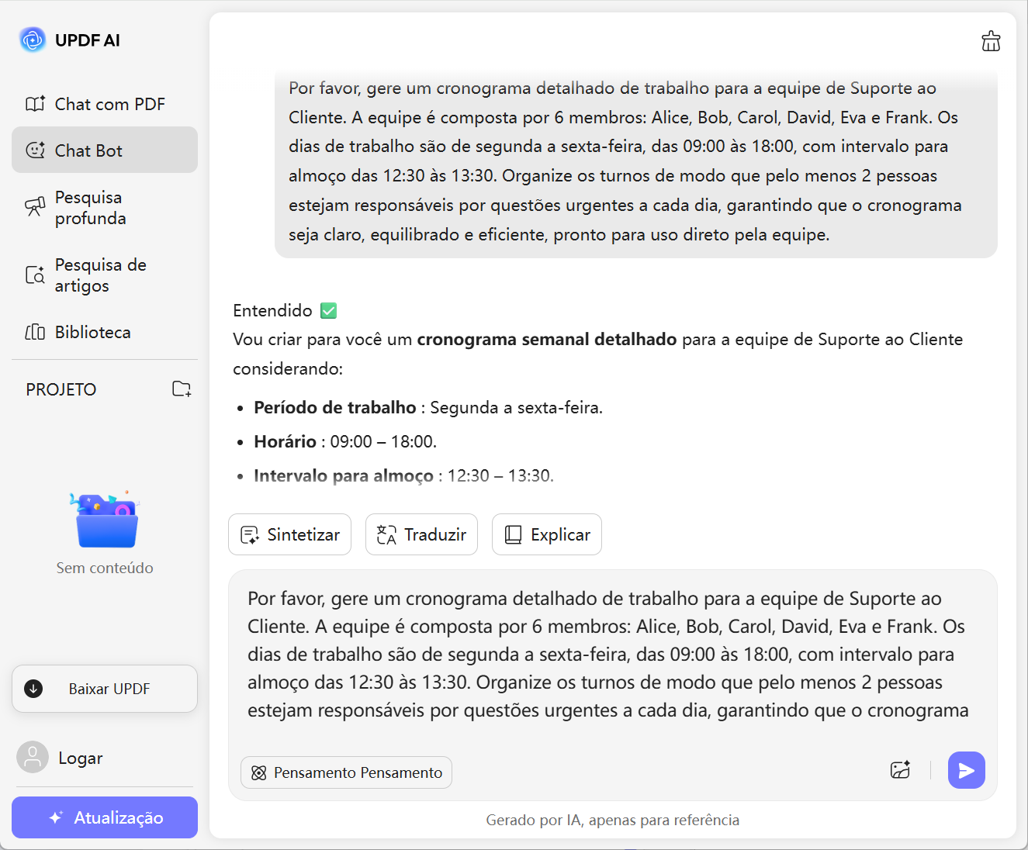Image resolution: width=1028 pixels, height=850 pixels.
Task: Click the Atualização upgrade button
Action: click(x=105, y=817)
